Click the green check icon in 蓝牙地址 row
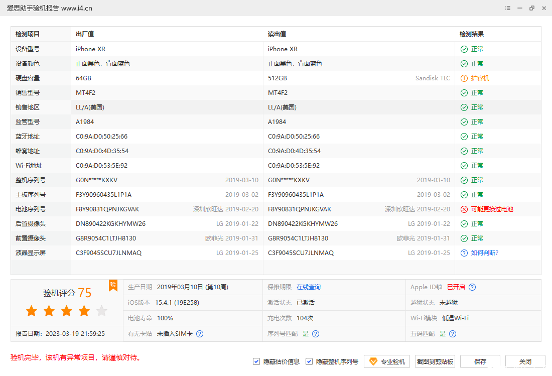 pyautogui.click(x=464, y=137)
